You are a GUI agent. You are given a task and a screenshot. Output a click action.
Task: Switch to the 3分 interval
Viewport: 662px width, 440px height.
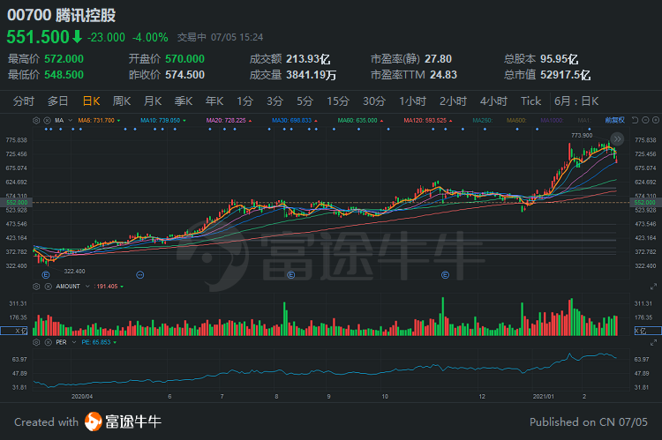pos(275,101)
